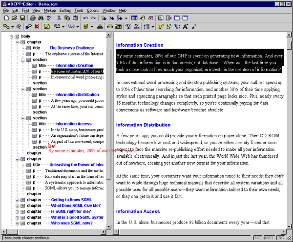Screen dimensions: 293x242
Task: Select What is a Good SGML System chapter
Action: tap(77, 217)
